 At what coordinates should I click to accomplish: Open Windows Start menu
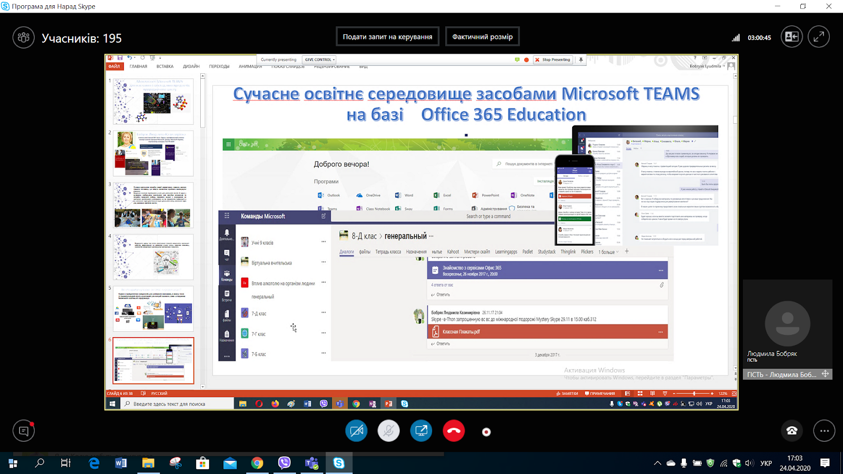tap(13, 463)
